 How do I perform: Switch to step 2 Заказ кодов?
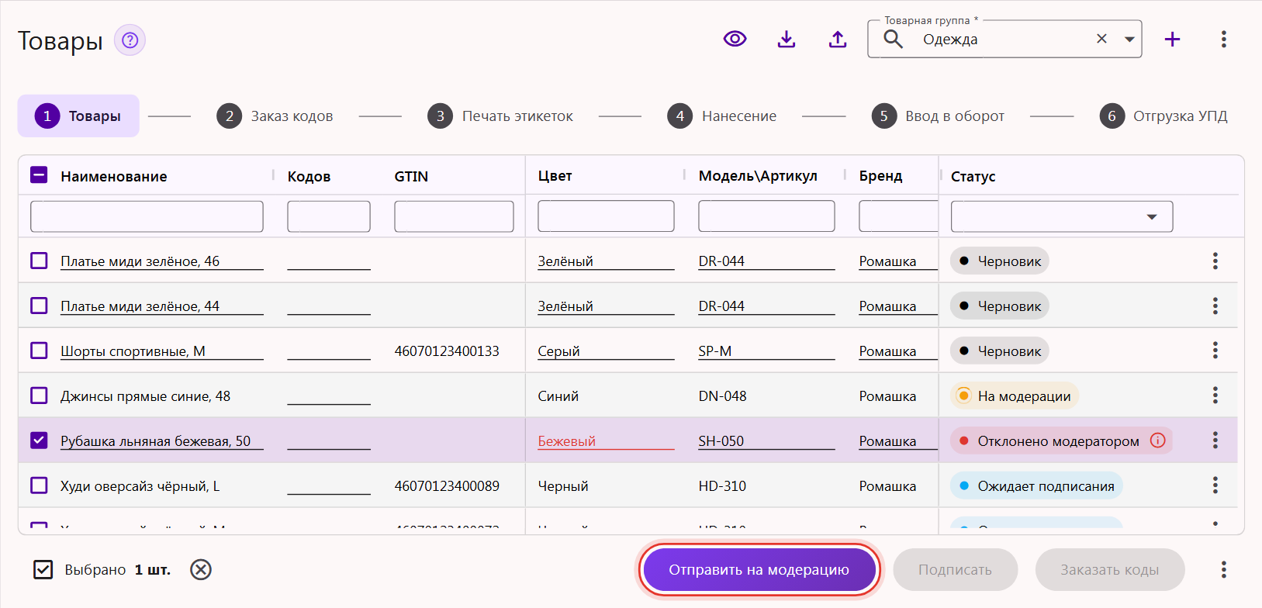(x=275, y=116)
